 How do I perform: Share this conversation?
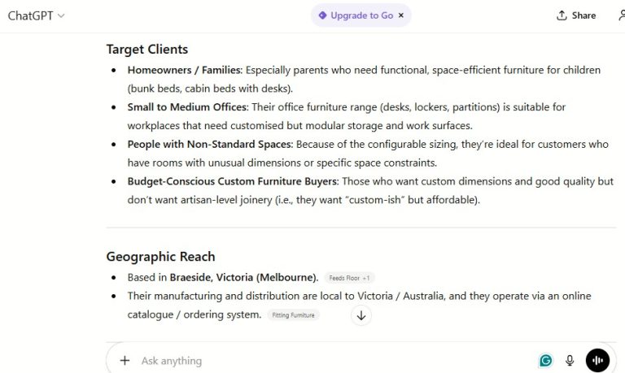point(576,15)
